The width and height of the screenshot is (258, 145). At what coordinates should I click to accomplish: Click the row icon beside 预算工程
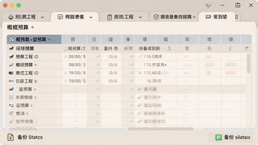[x=11, y=57]
